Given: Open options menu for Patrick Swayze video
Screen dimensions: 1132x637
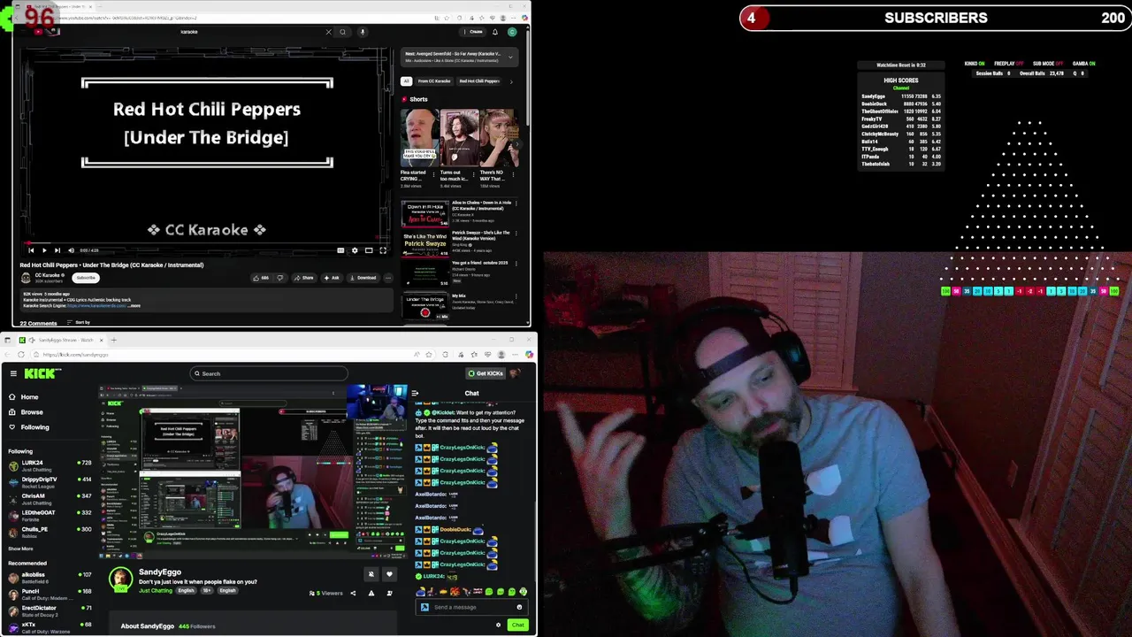Looking at the screenshot, I should pos(516,234).
